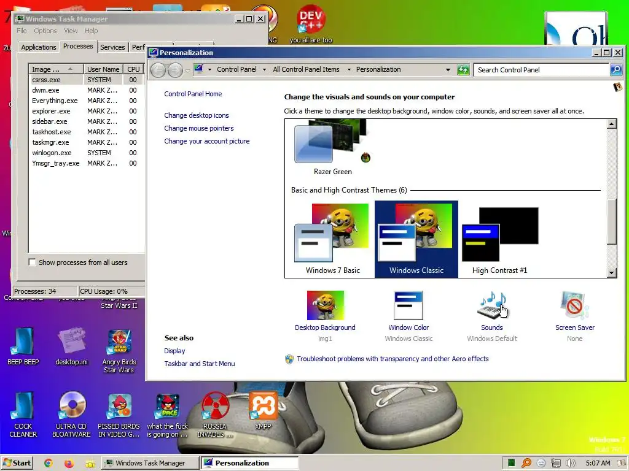This screenshot has width=629, height=471.
Task: Open the Control Panel Home link
Action: tap(193, 94)
